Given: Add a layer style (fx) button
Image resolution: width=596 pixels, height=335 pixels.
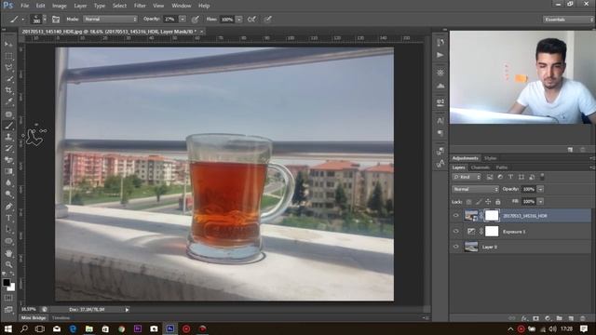Looking at the screenshot, I should pos(524,318).
